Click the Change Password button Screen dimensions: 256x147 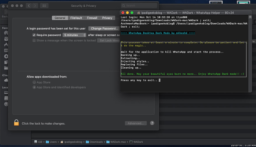coord(104,28)
